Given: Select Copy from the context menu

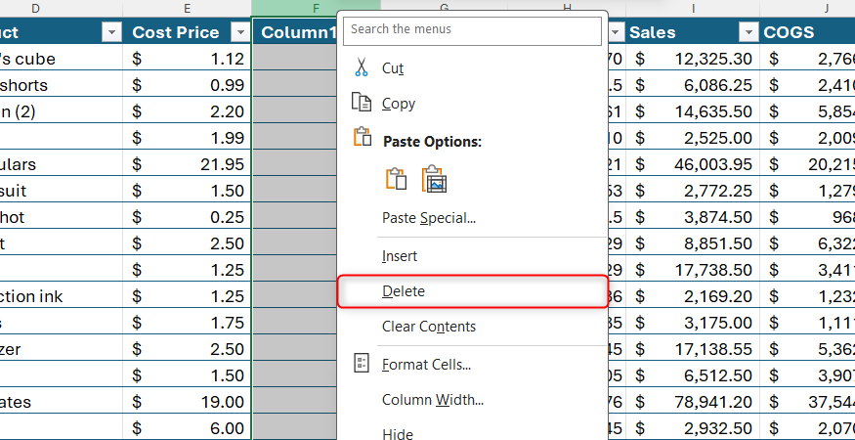Looking at the screenshot, I should [x=473, y=104].
